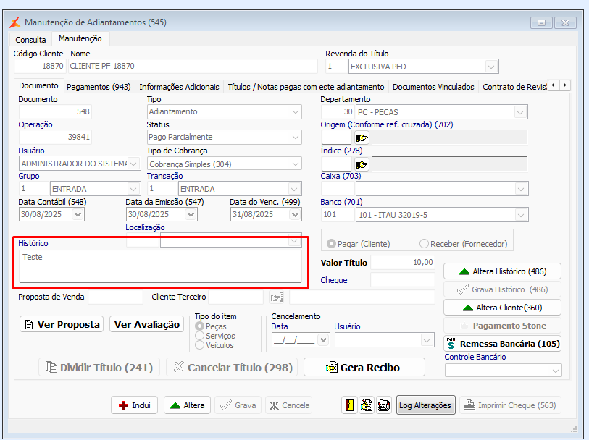This screenshot has width=589, height=440.
Task: Open Log Alterações
Action: (x=425, y=405)
